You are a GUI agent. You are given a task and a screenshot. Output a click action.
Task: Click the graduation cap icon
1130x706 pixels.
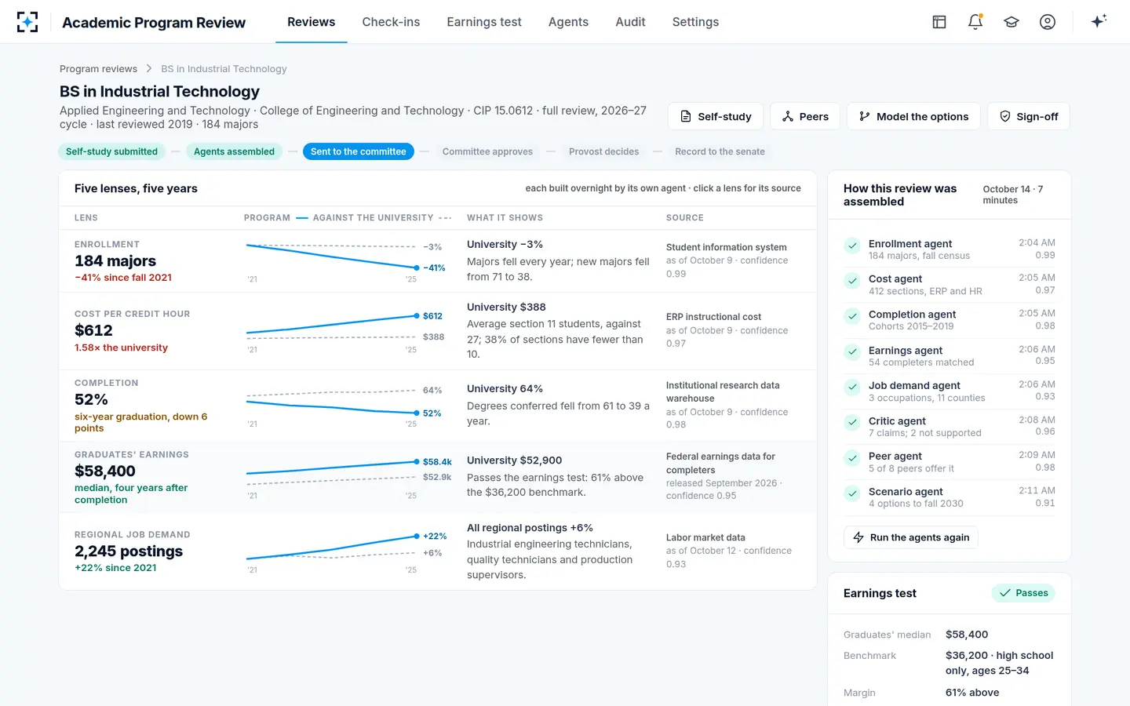[1012, 22]
